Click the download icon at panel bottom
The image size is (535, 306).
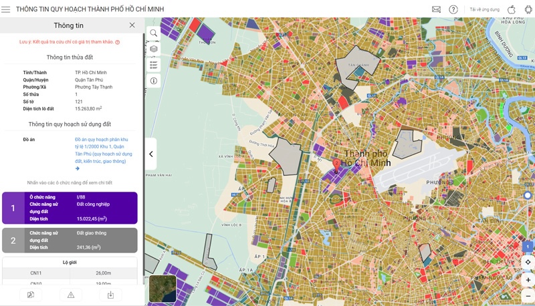(x=110, y=295)
